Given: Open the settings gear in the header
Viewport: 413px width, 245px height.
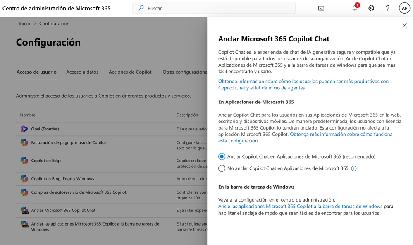Looking at the screenshot, I should click(371, 8).
